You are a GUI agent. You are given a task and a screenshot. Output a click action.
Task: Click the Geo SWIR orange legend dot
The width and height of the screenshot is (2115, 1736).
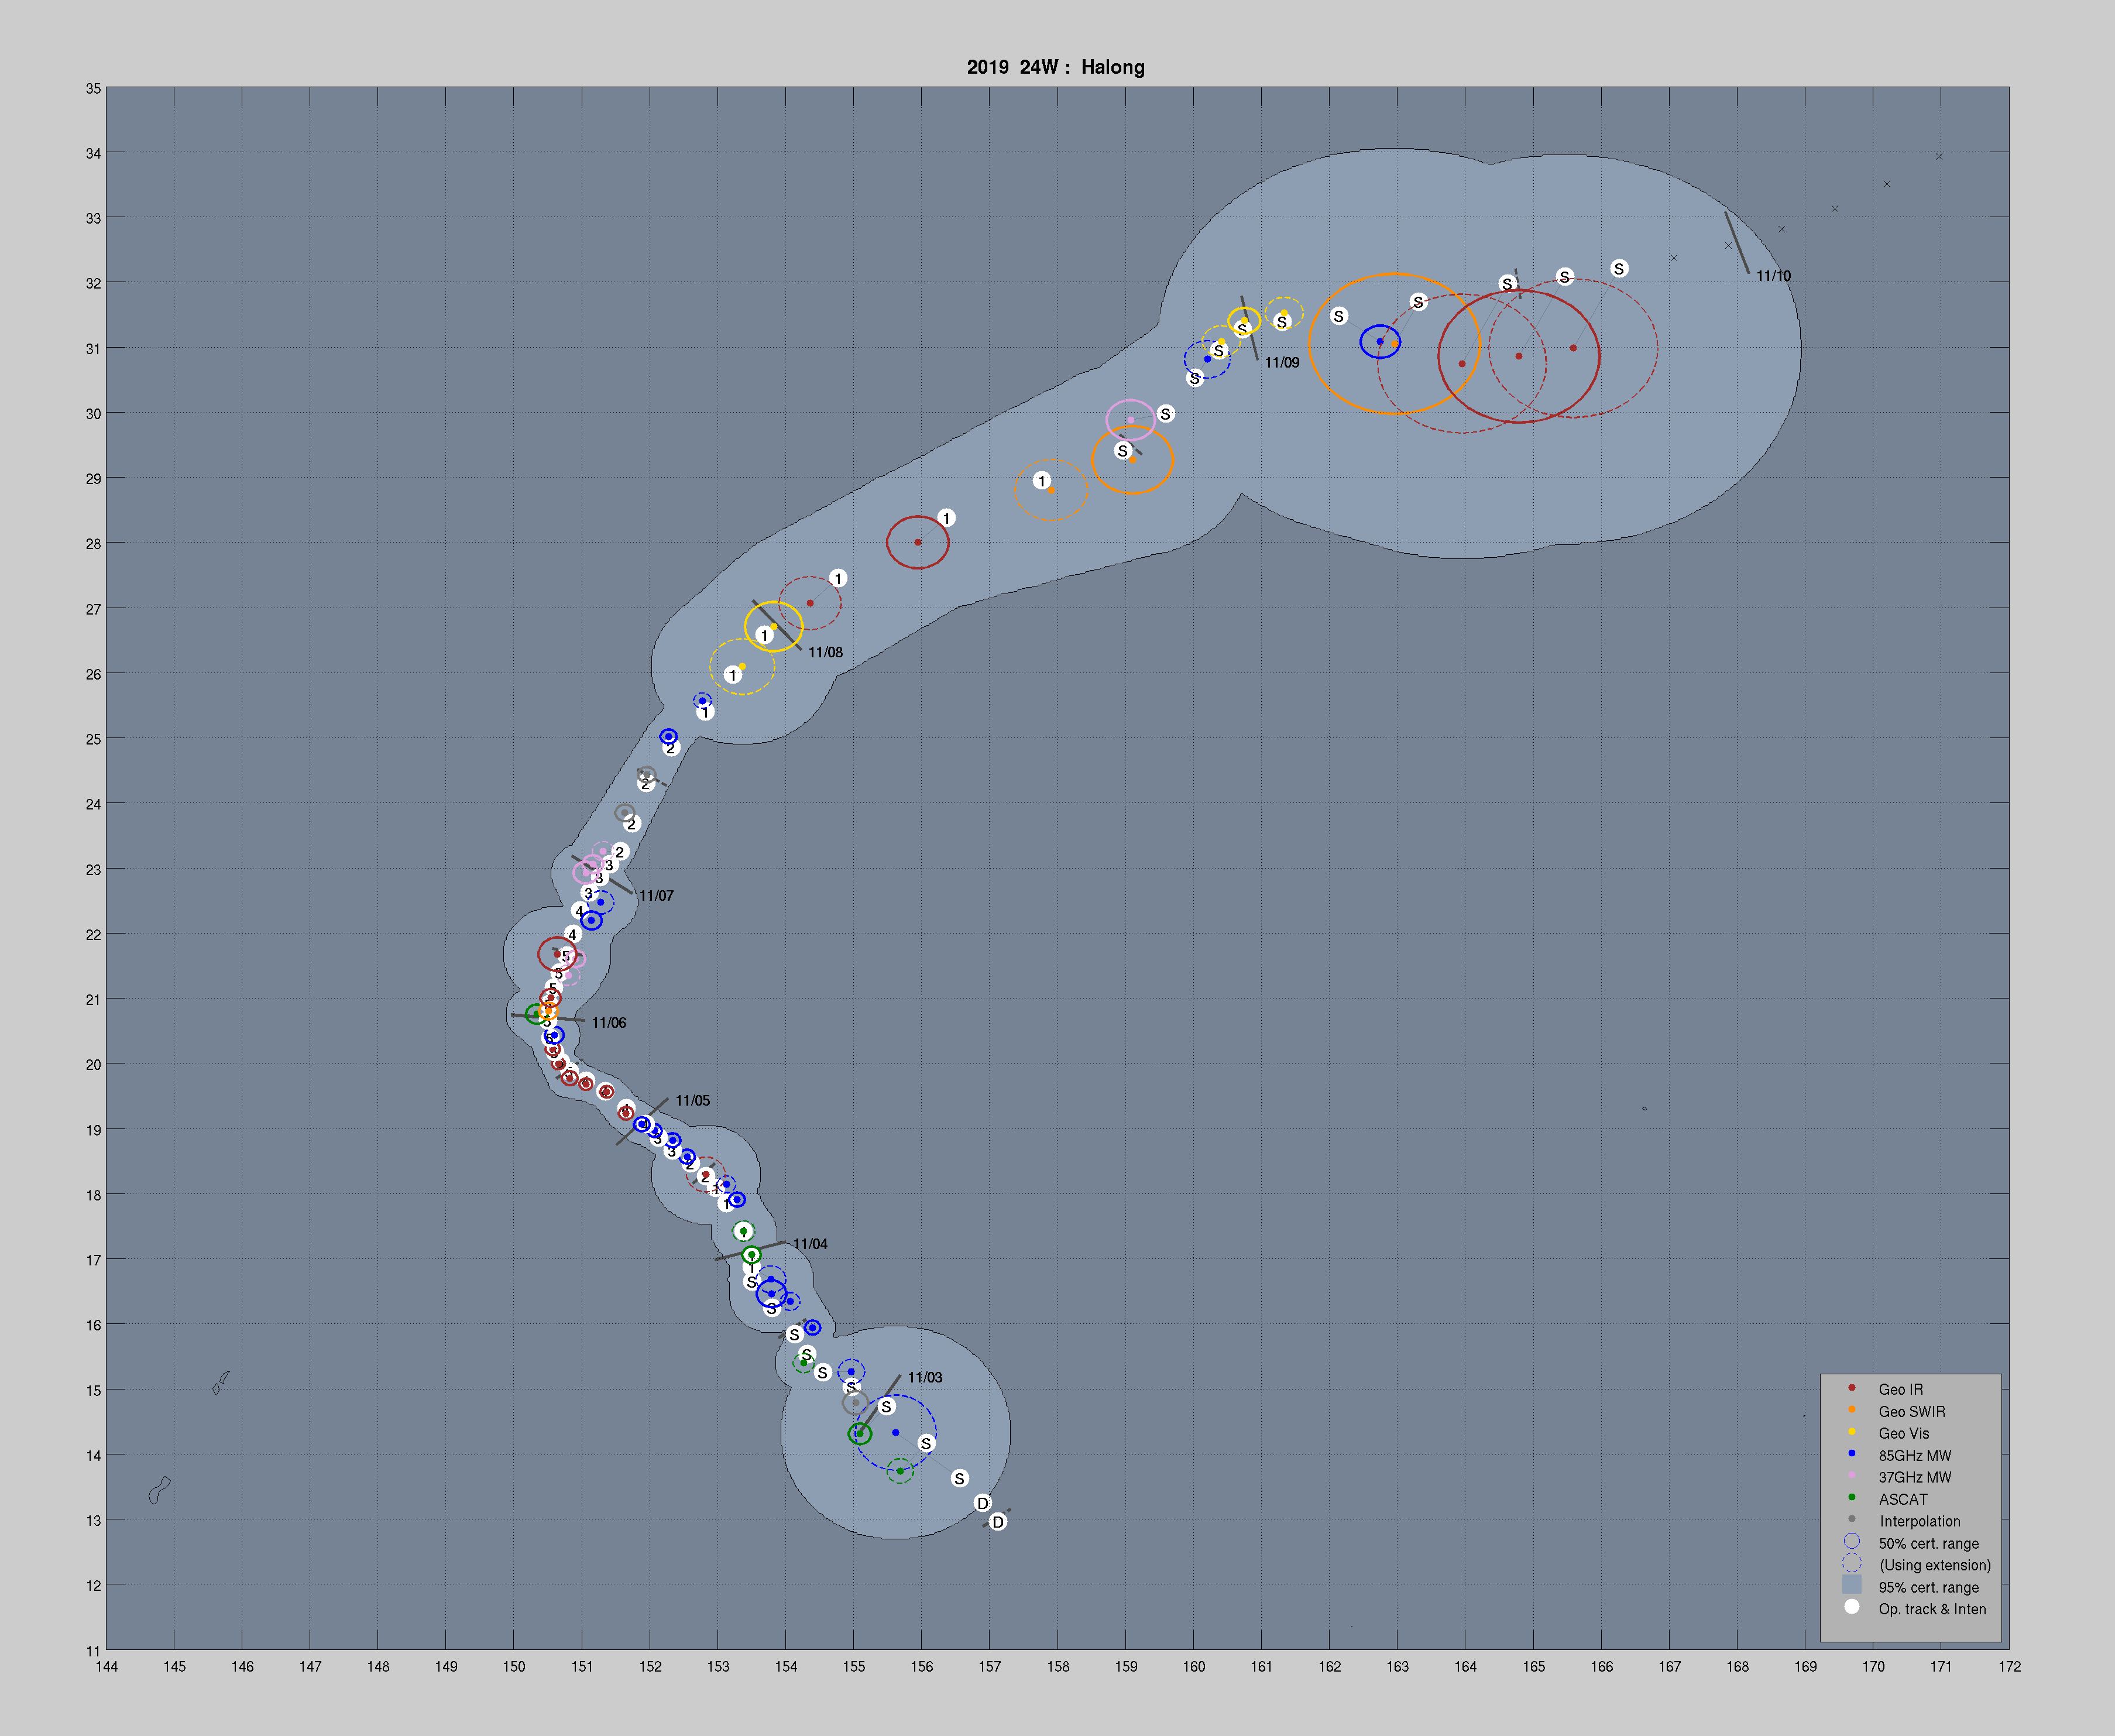(x=1851, y=1410)
